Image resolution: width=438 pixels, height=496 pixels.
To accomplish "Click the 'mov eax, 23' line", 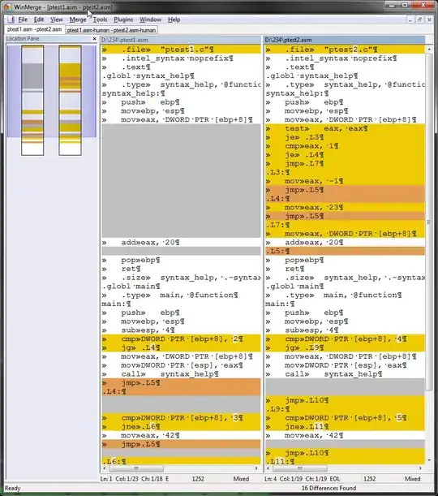I will coord(345,208).
